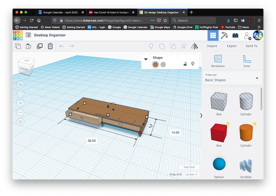The width and height of the screenshot is (276, 196).
Task: Select the Scribble shape
Action: pos(246,167)
